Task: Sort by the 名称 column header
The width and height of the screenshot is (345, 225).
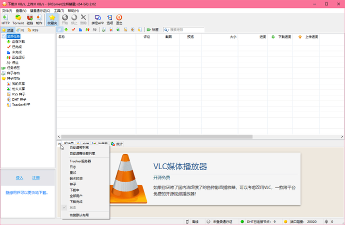Action: (96, 37)
